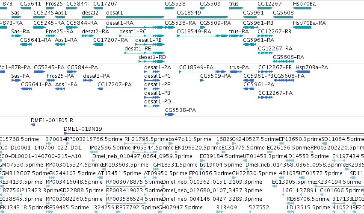Select the LD13515.5prime EST label
This screenshot has height=214, width=364.
point(308,208)
